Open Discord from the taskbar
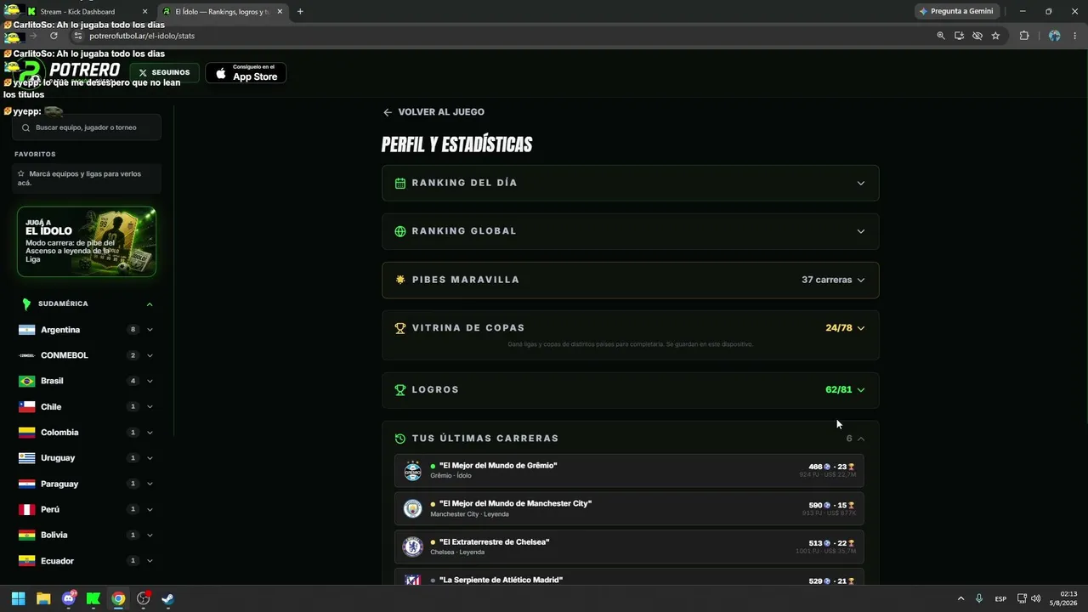Viewport: 1088px width, 612px height. click(x=69, y=598)
